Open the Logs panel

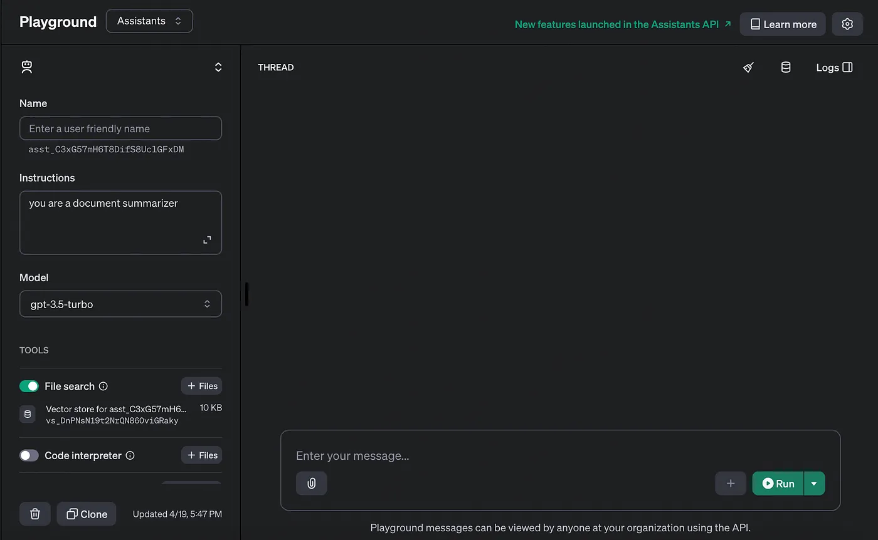tap(834, 67)
